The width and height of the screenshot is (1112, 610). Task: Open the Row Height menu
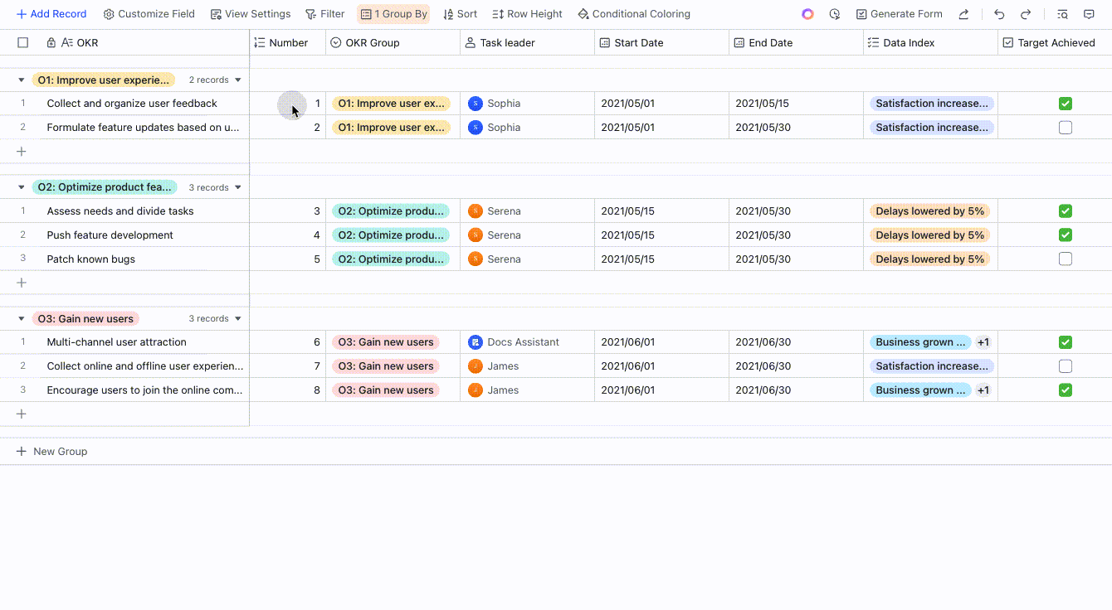[527, 14]
